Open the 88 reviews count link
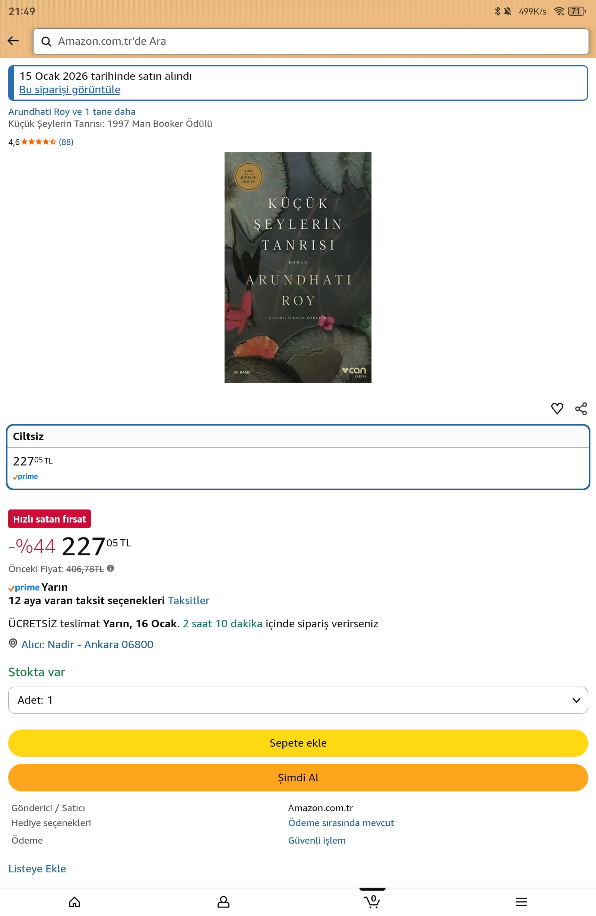 (x=66, y=142)
